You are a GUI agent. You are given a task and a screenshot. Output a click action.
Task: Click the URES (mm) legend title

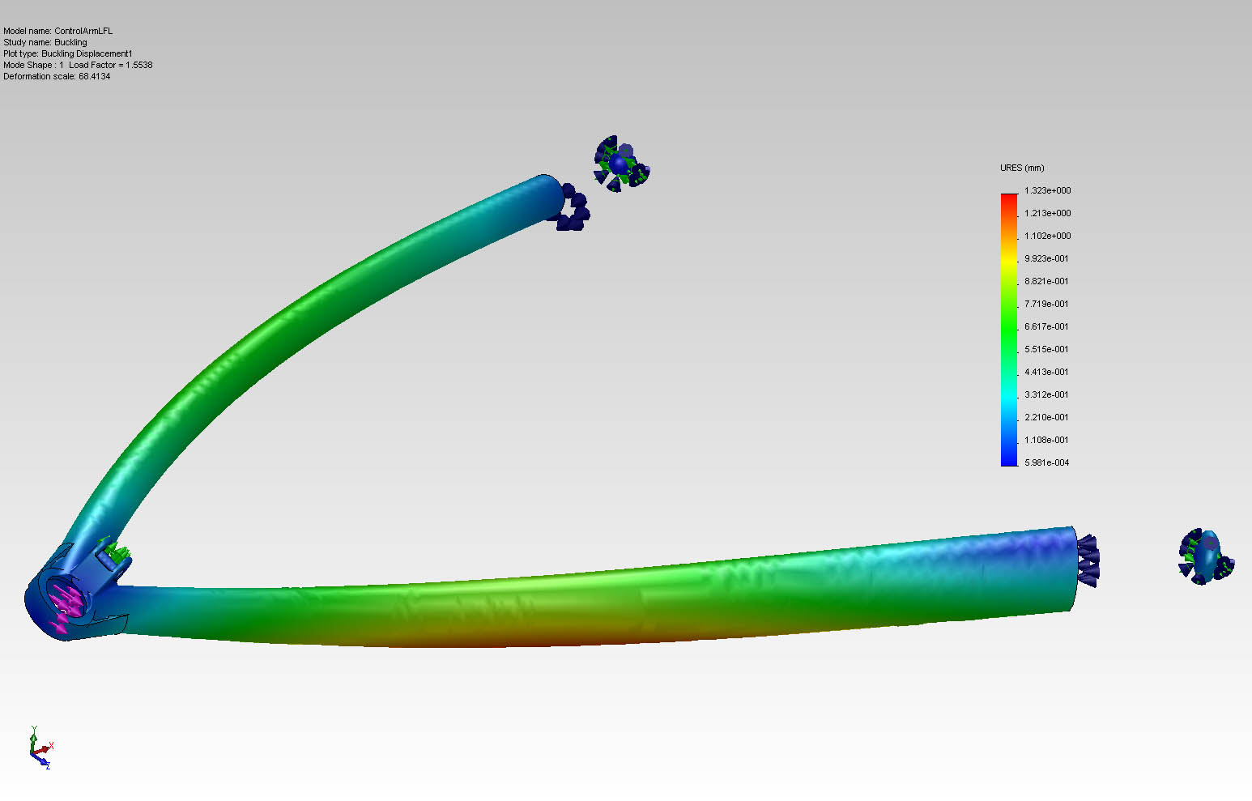tap(1022, 168)
